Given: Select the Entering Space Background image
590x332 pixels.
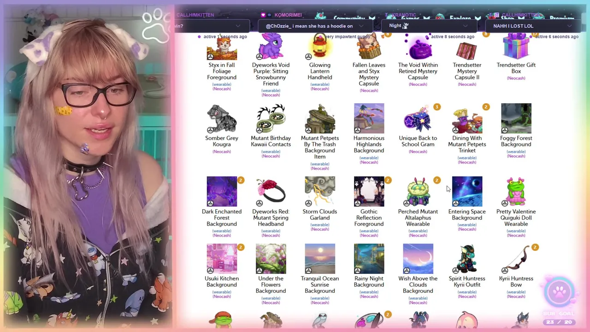Looking at the screenshot, I should pyautogui.click(x=467, y=191).
